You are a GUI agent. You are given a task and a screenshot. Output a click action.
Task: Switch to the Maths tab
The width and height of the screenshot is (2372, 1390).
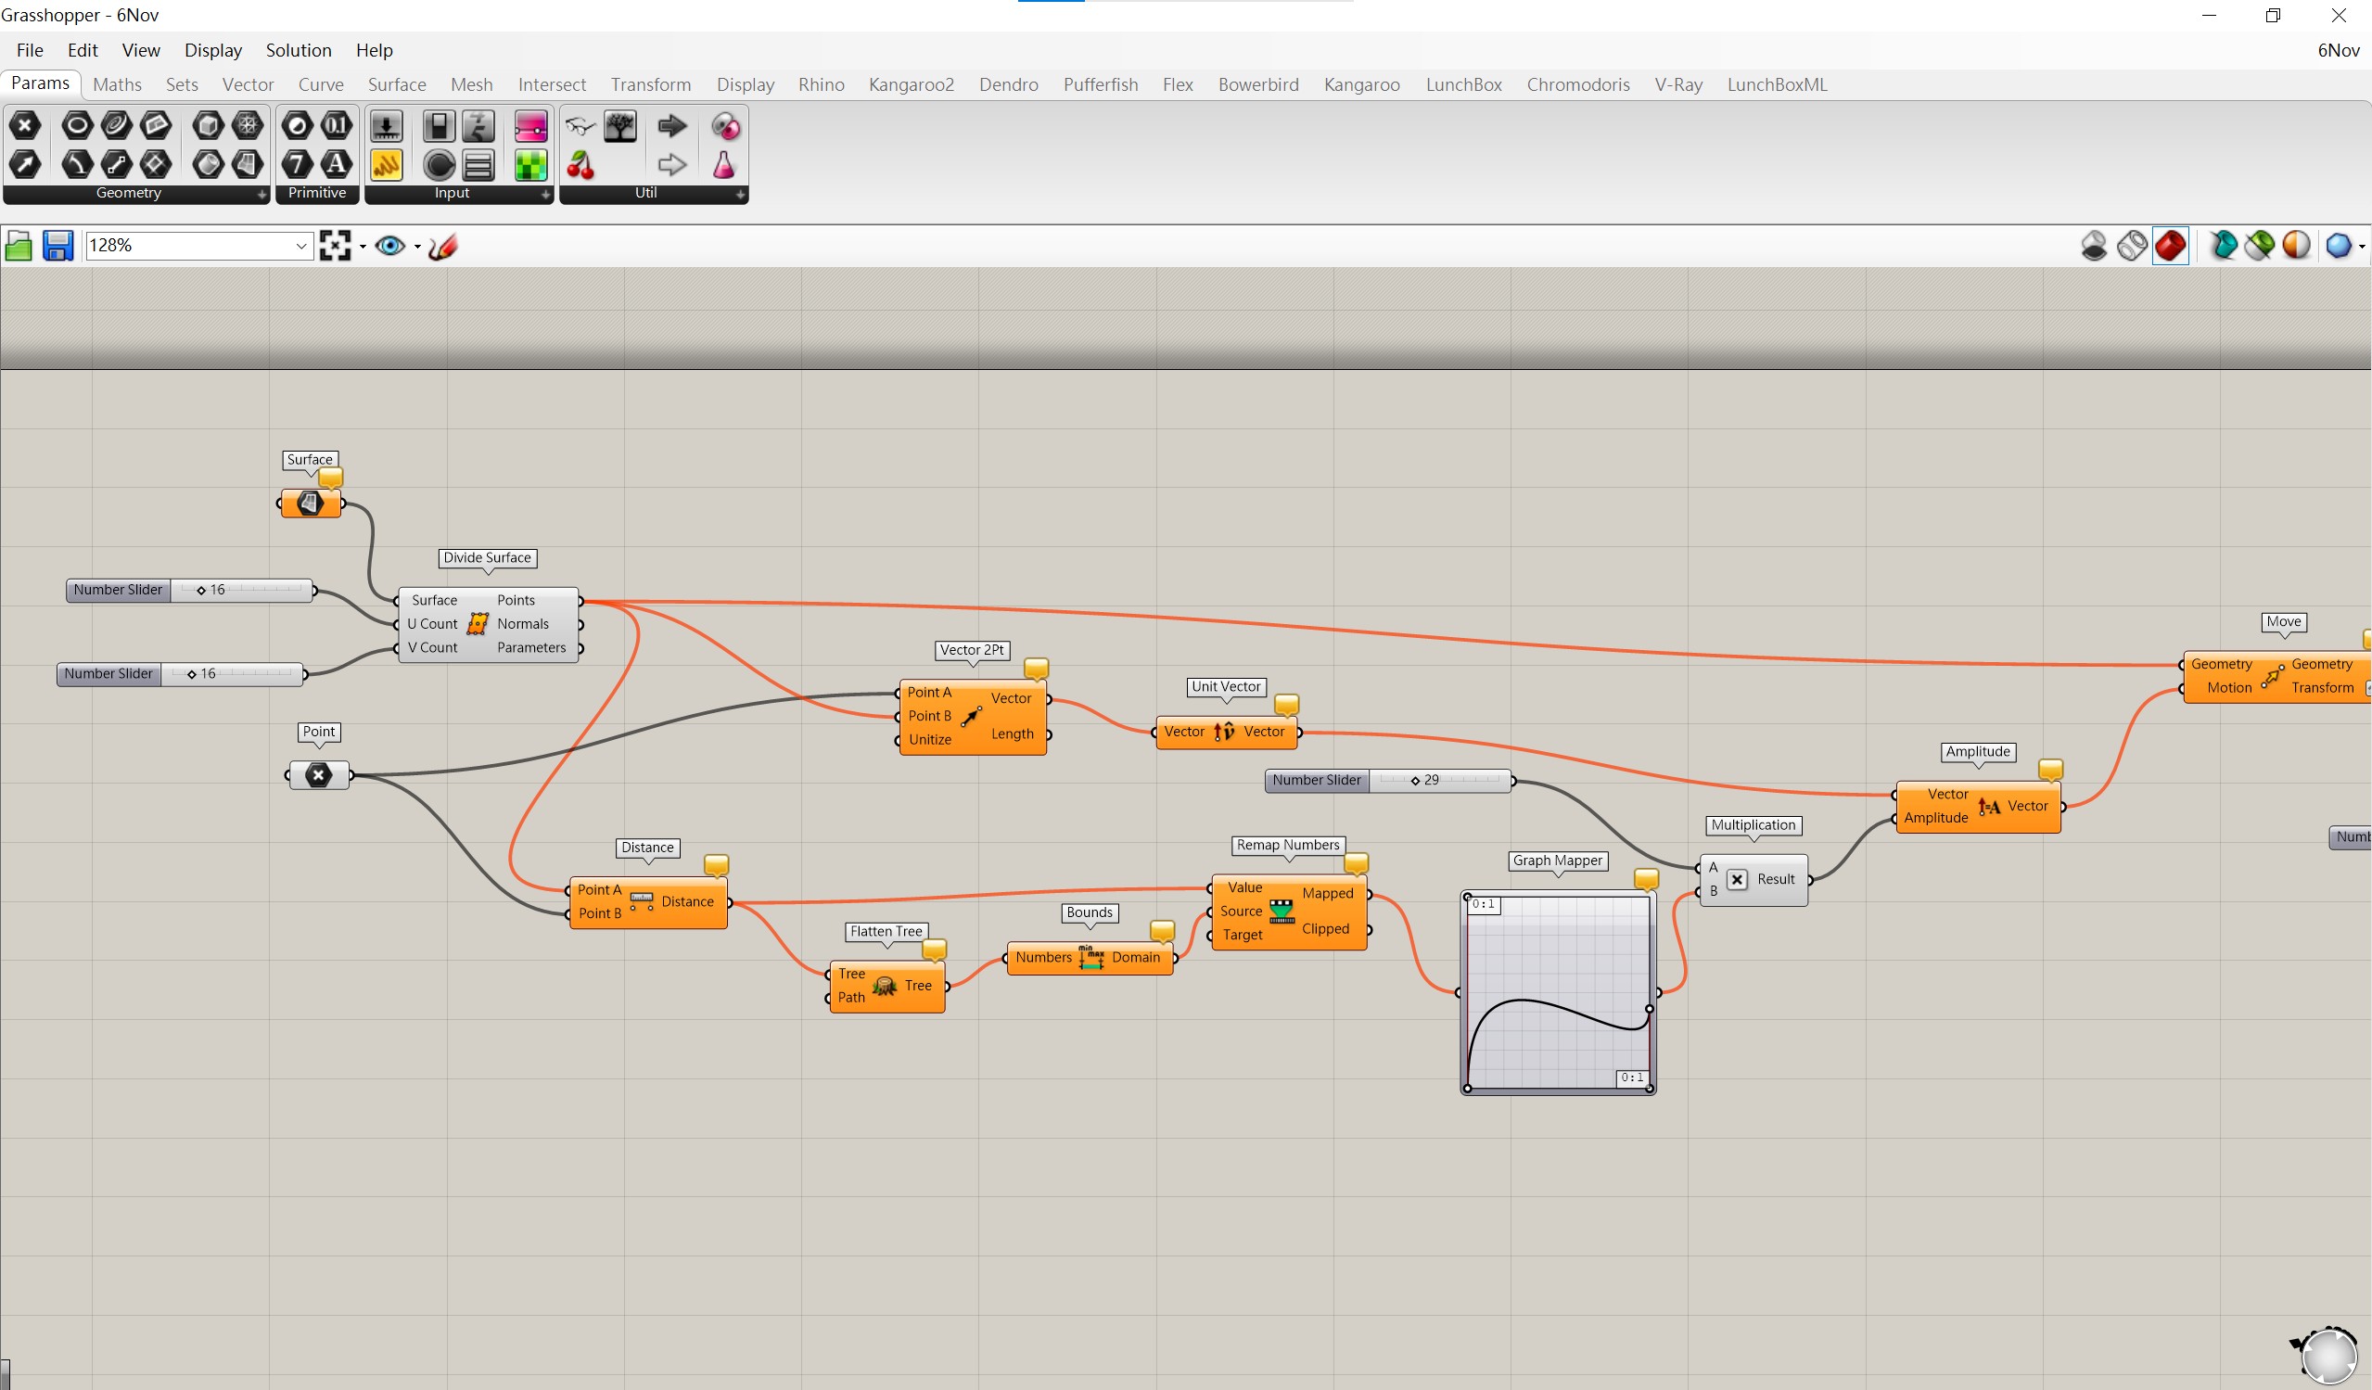click(118, 84)
